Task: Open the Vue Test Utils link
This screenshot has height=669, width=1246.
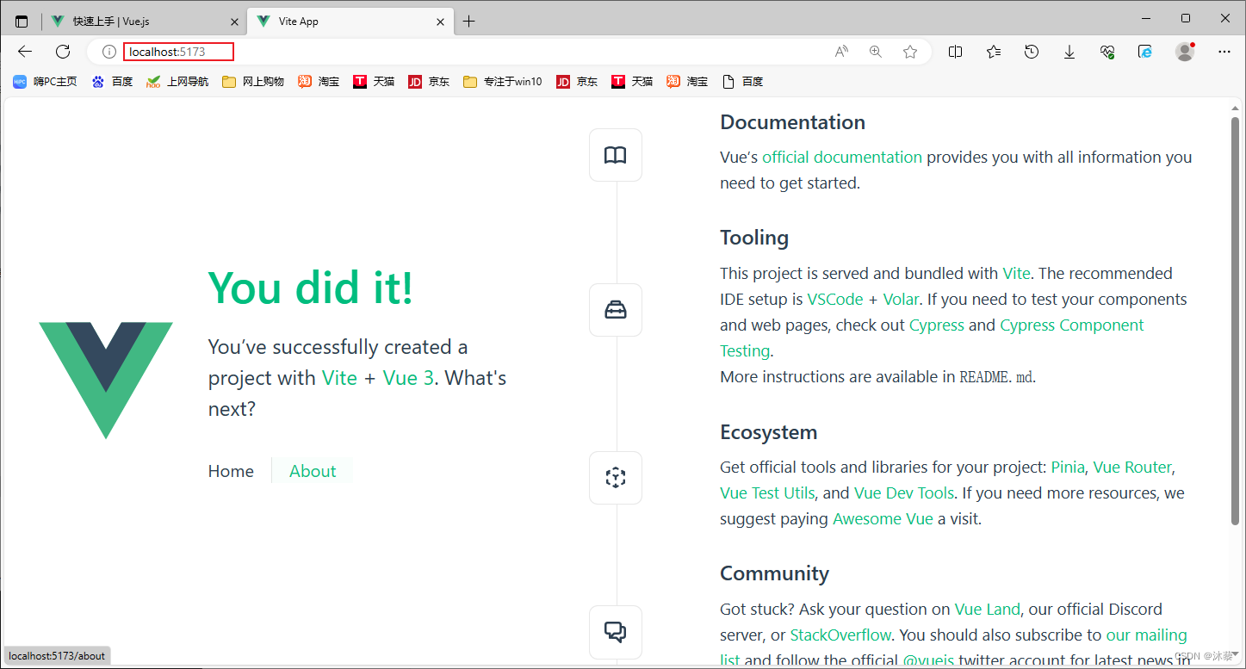Action: click(767, 492)
